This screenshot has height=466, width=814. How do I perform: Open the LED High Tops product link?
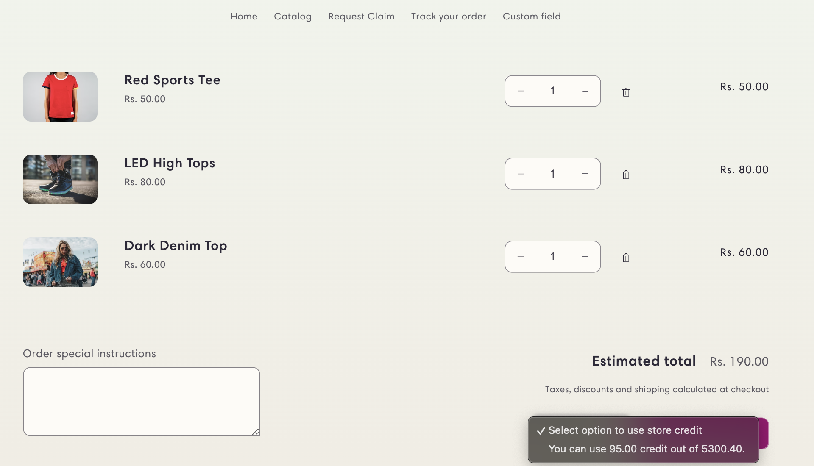coord(170,163)
